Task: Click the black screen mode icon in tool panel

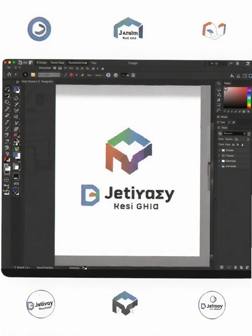Action: pyautogui.click(x=16, y=176)
